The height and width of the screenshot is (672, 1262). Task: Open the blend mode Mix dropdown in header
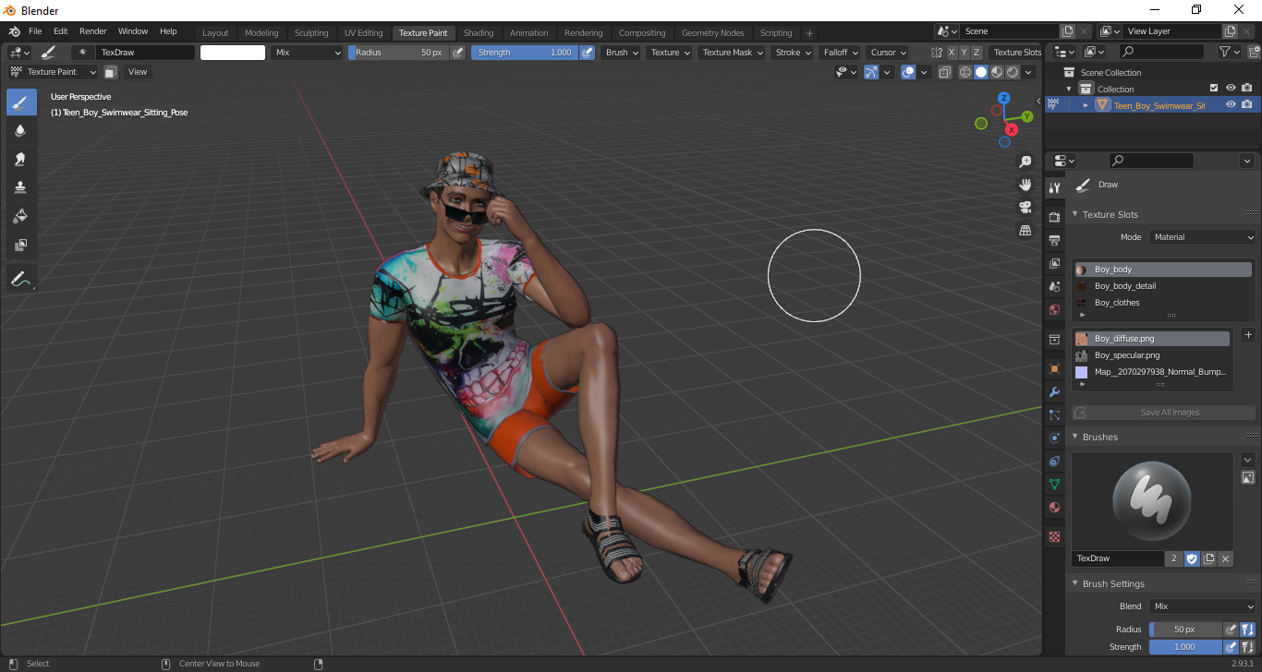click(307, 53)
